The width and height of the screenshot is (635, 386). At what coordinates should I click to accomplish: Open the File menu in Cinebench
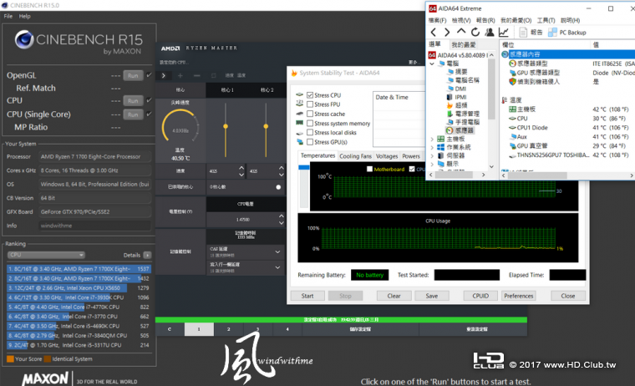point(8,16)
